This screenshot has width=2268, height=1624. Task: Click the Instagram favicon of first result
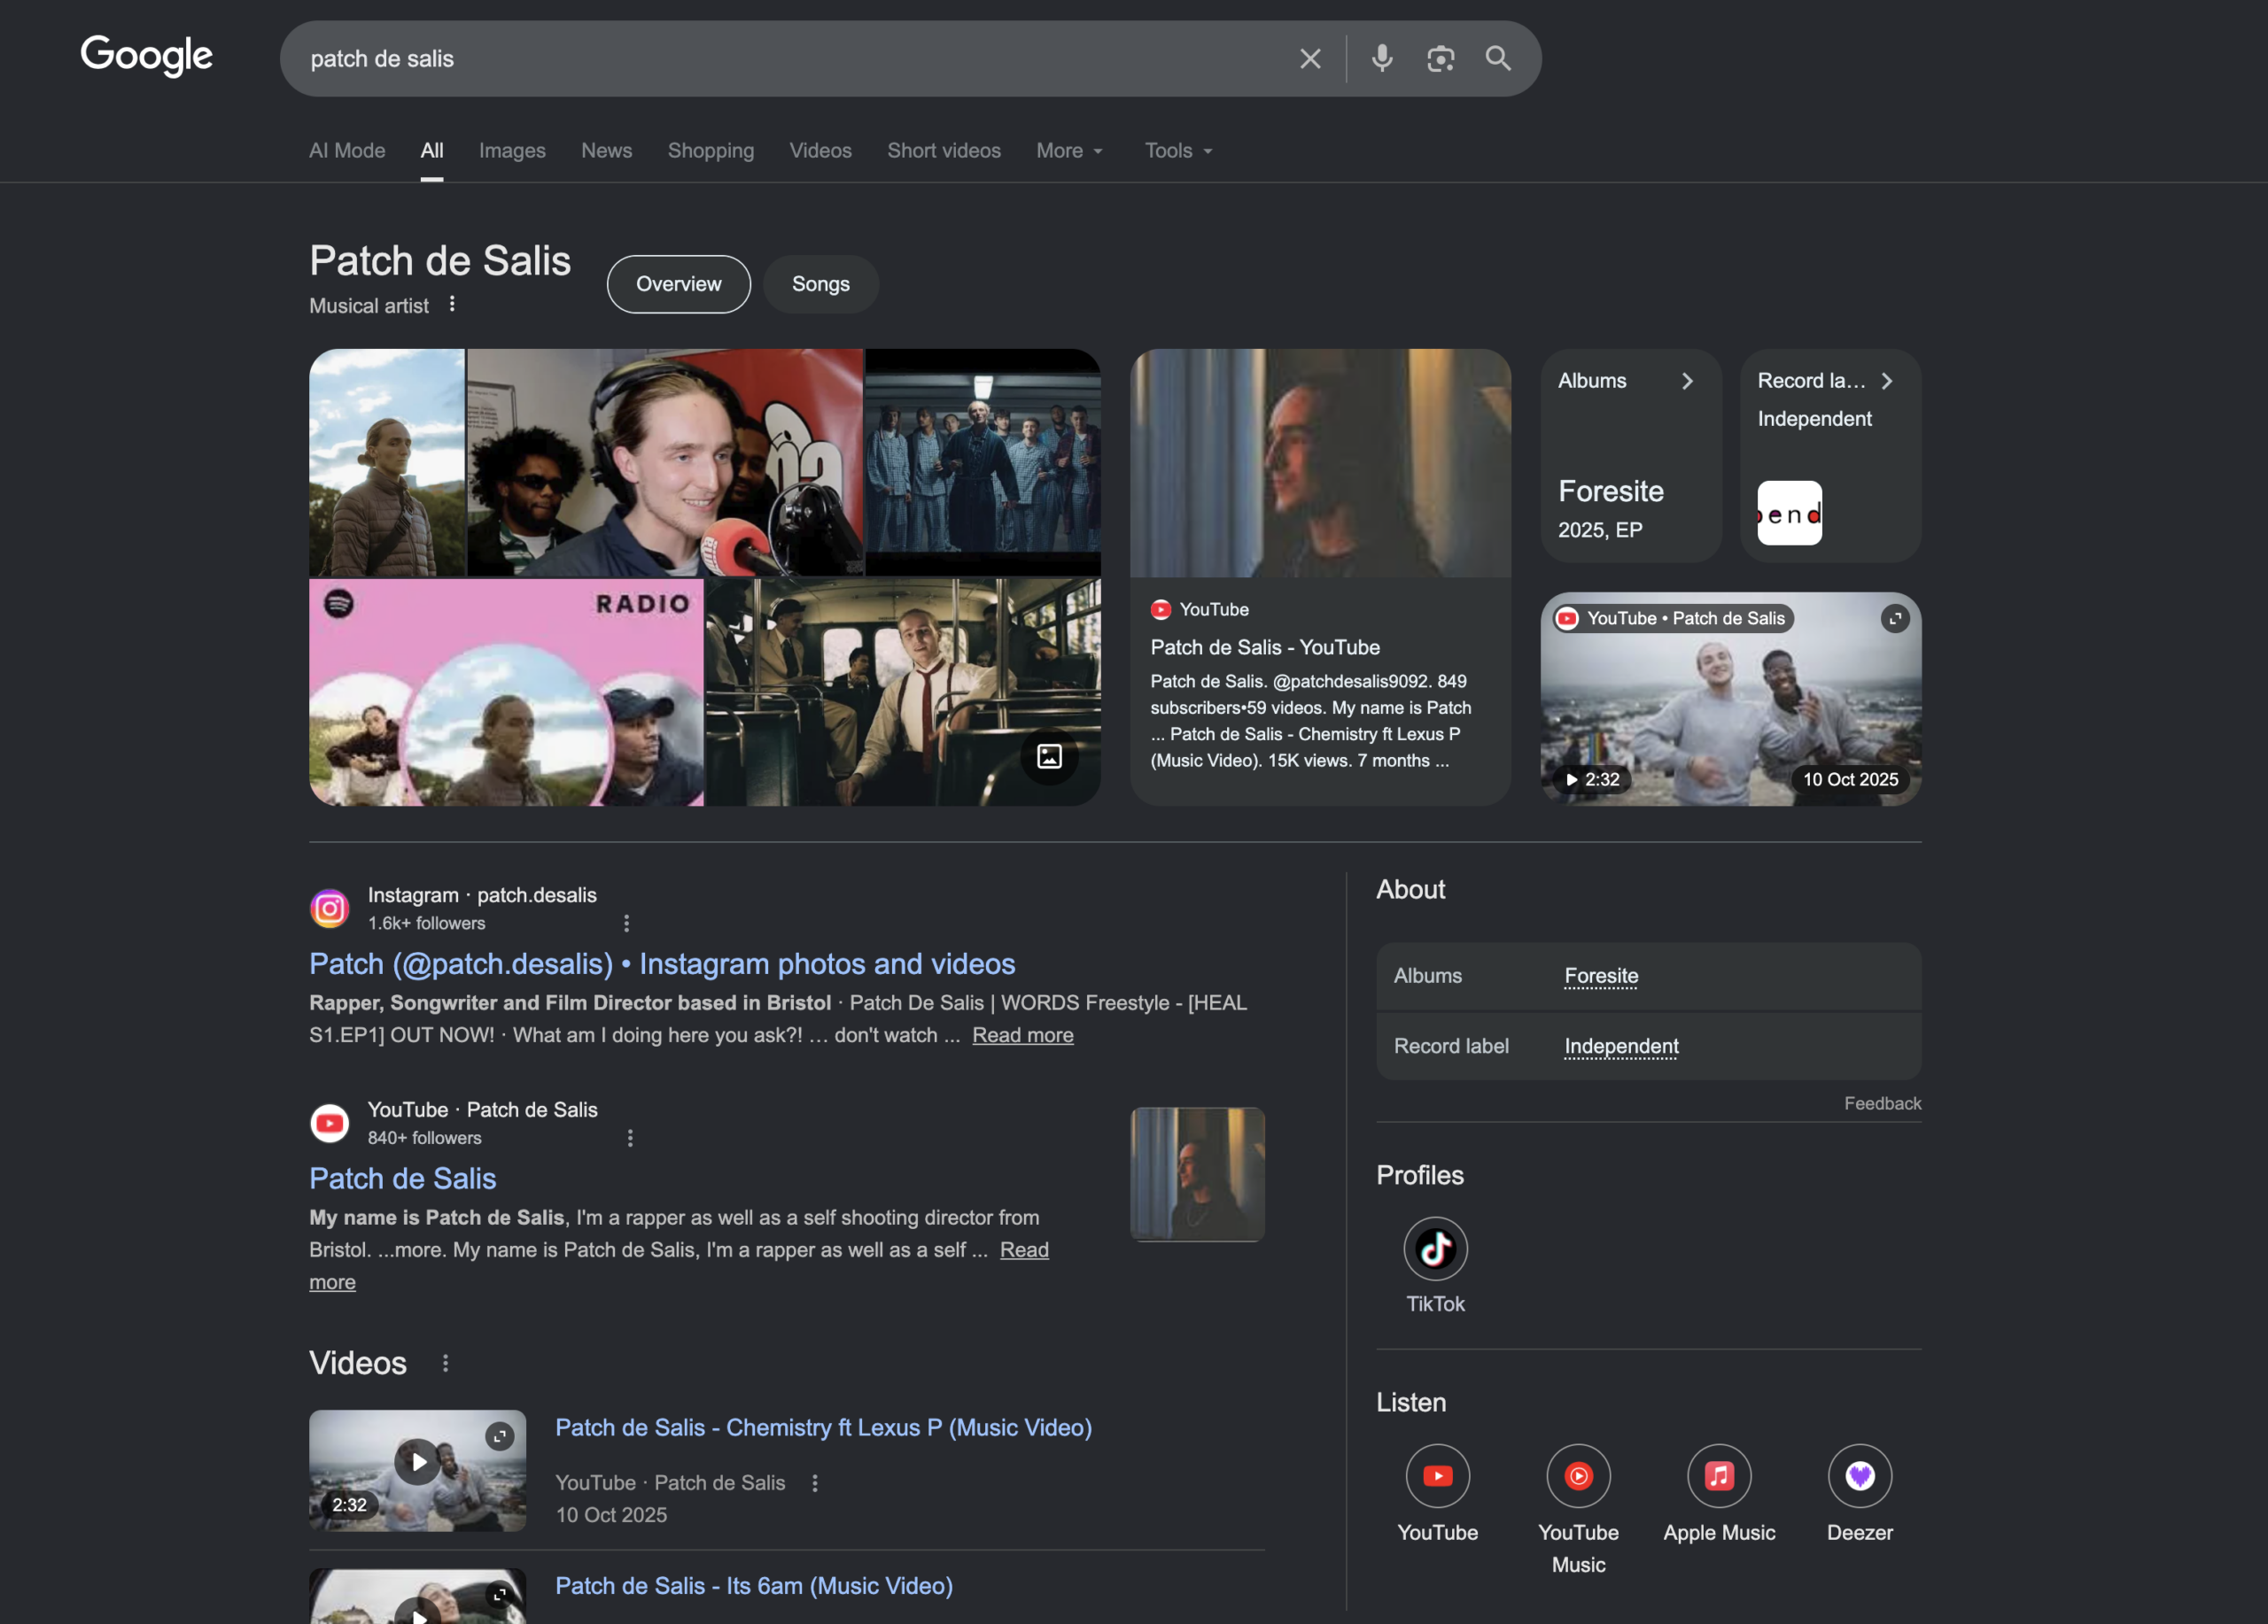pos(329,909)
